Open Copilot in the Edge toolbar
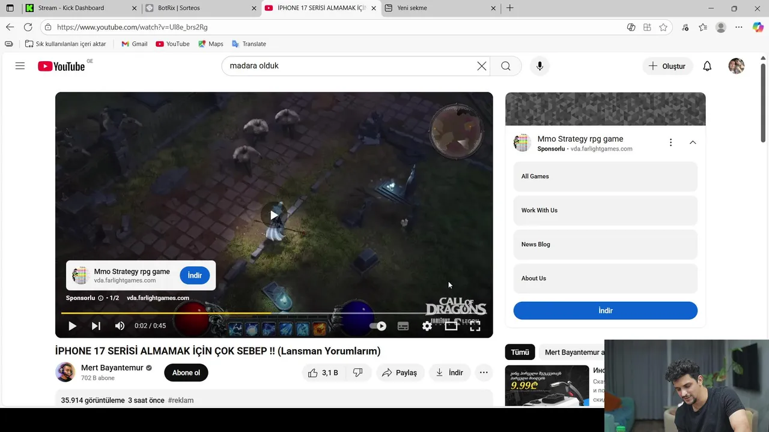 758,27
